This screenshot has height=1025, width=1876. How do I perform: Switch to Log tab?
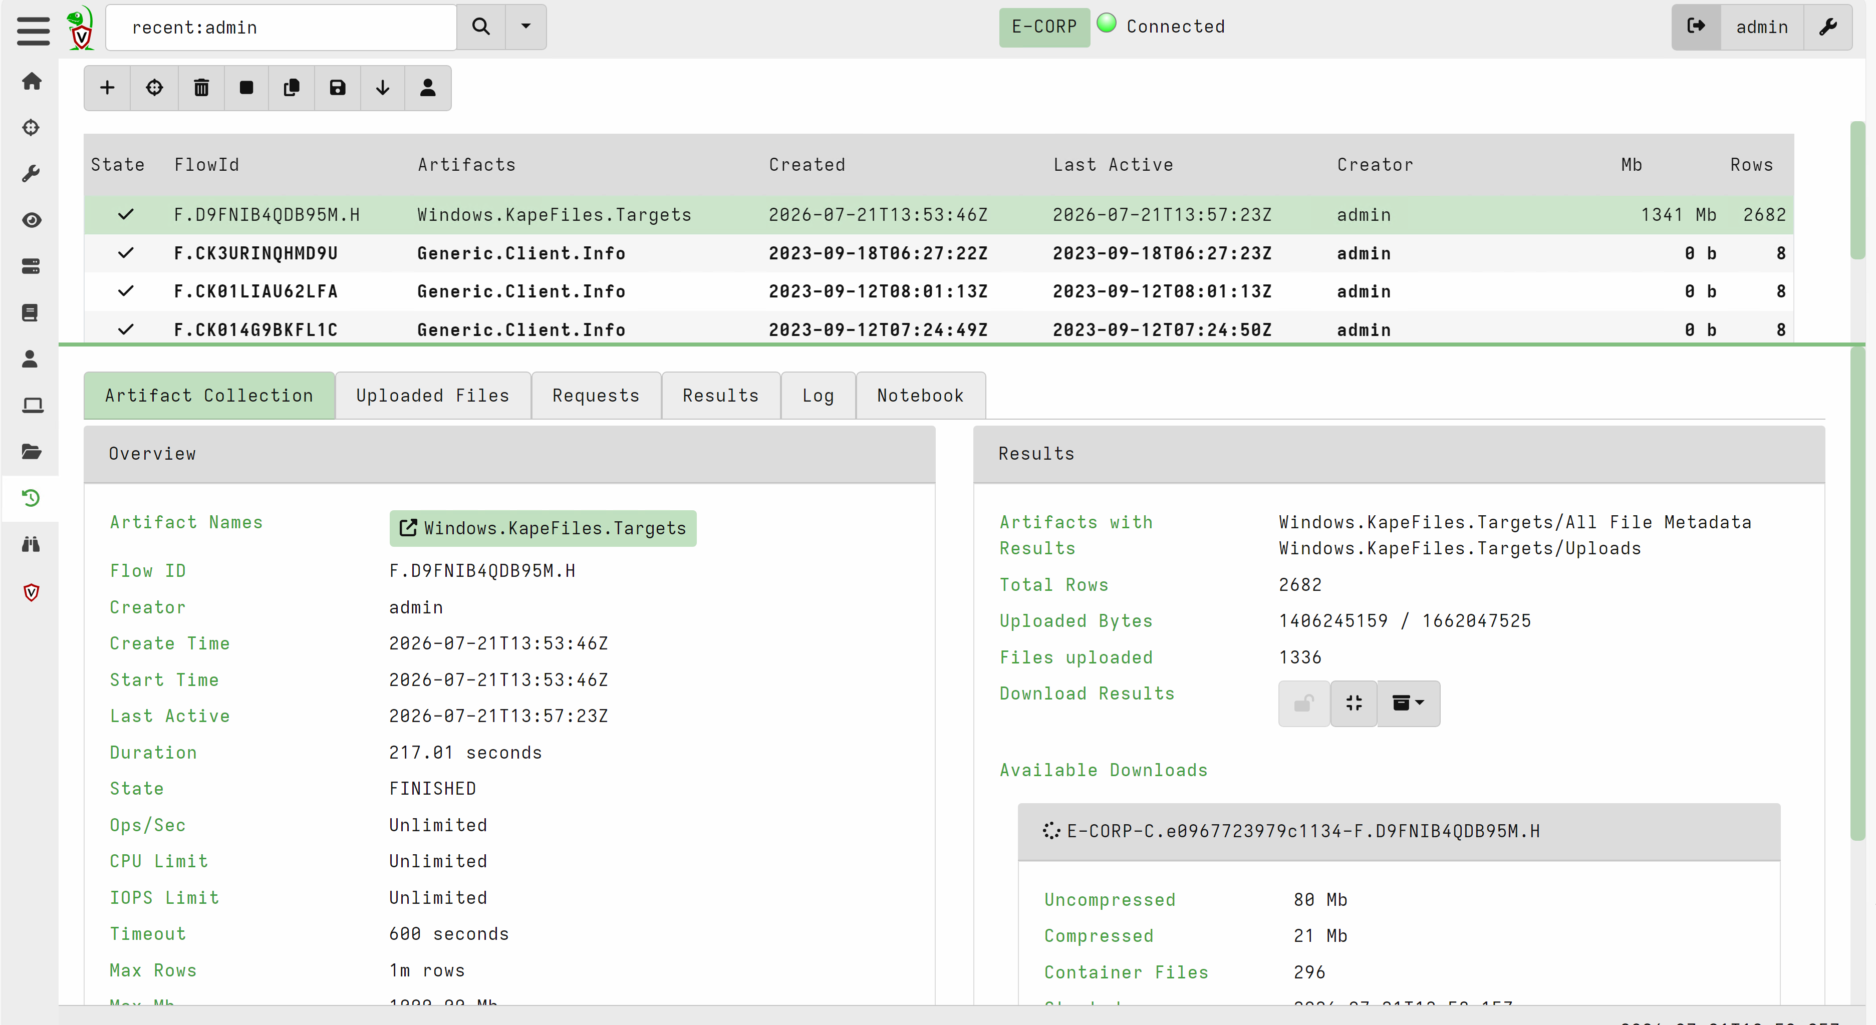818,395
